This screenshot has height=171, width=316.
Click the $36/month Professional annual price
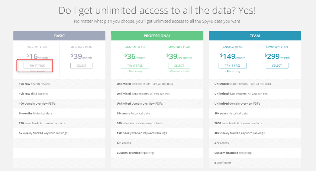(x=135, y=56)
